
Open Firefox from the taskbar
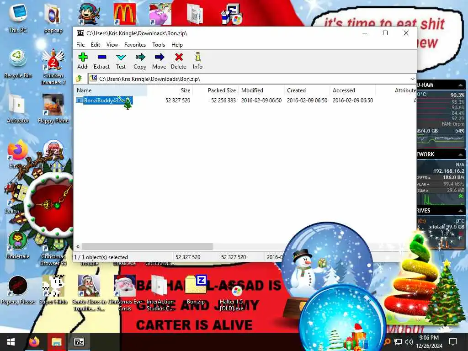pos(34,342)
